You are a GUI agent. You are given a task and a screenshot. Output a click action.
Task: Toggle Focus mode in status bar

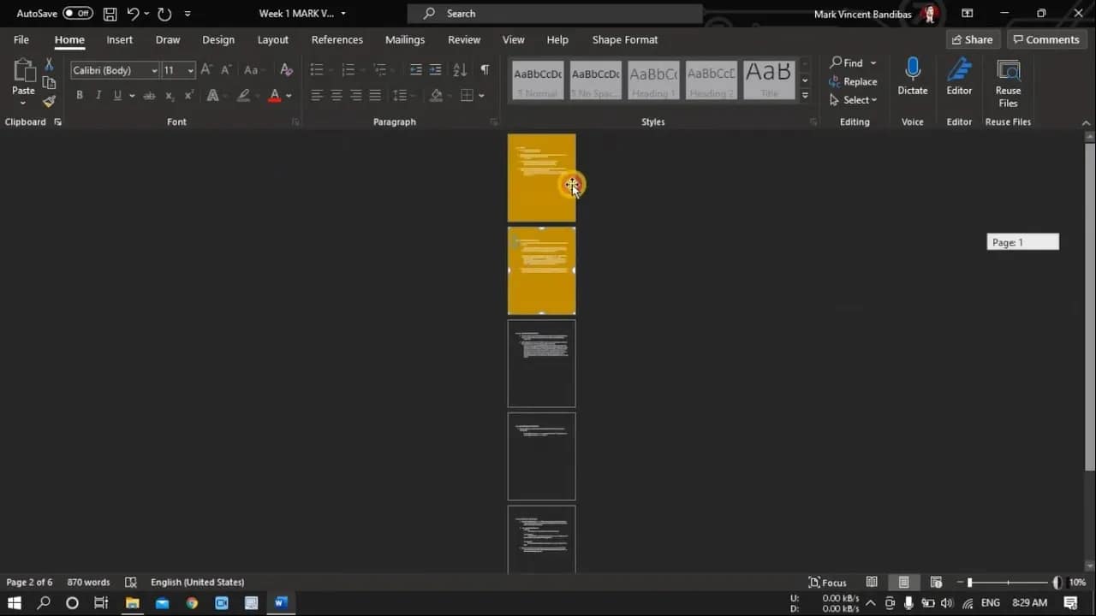pos(827,583)
